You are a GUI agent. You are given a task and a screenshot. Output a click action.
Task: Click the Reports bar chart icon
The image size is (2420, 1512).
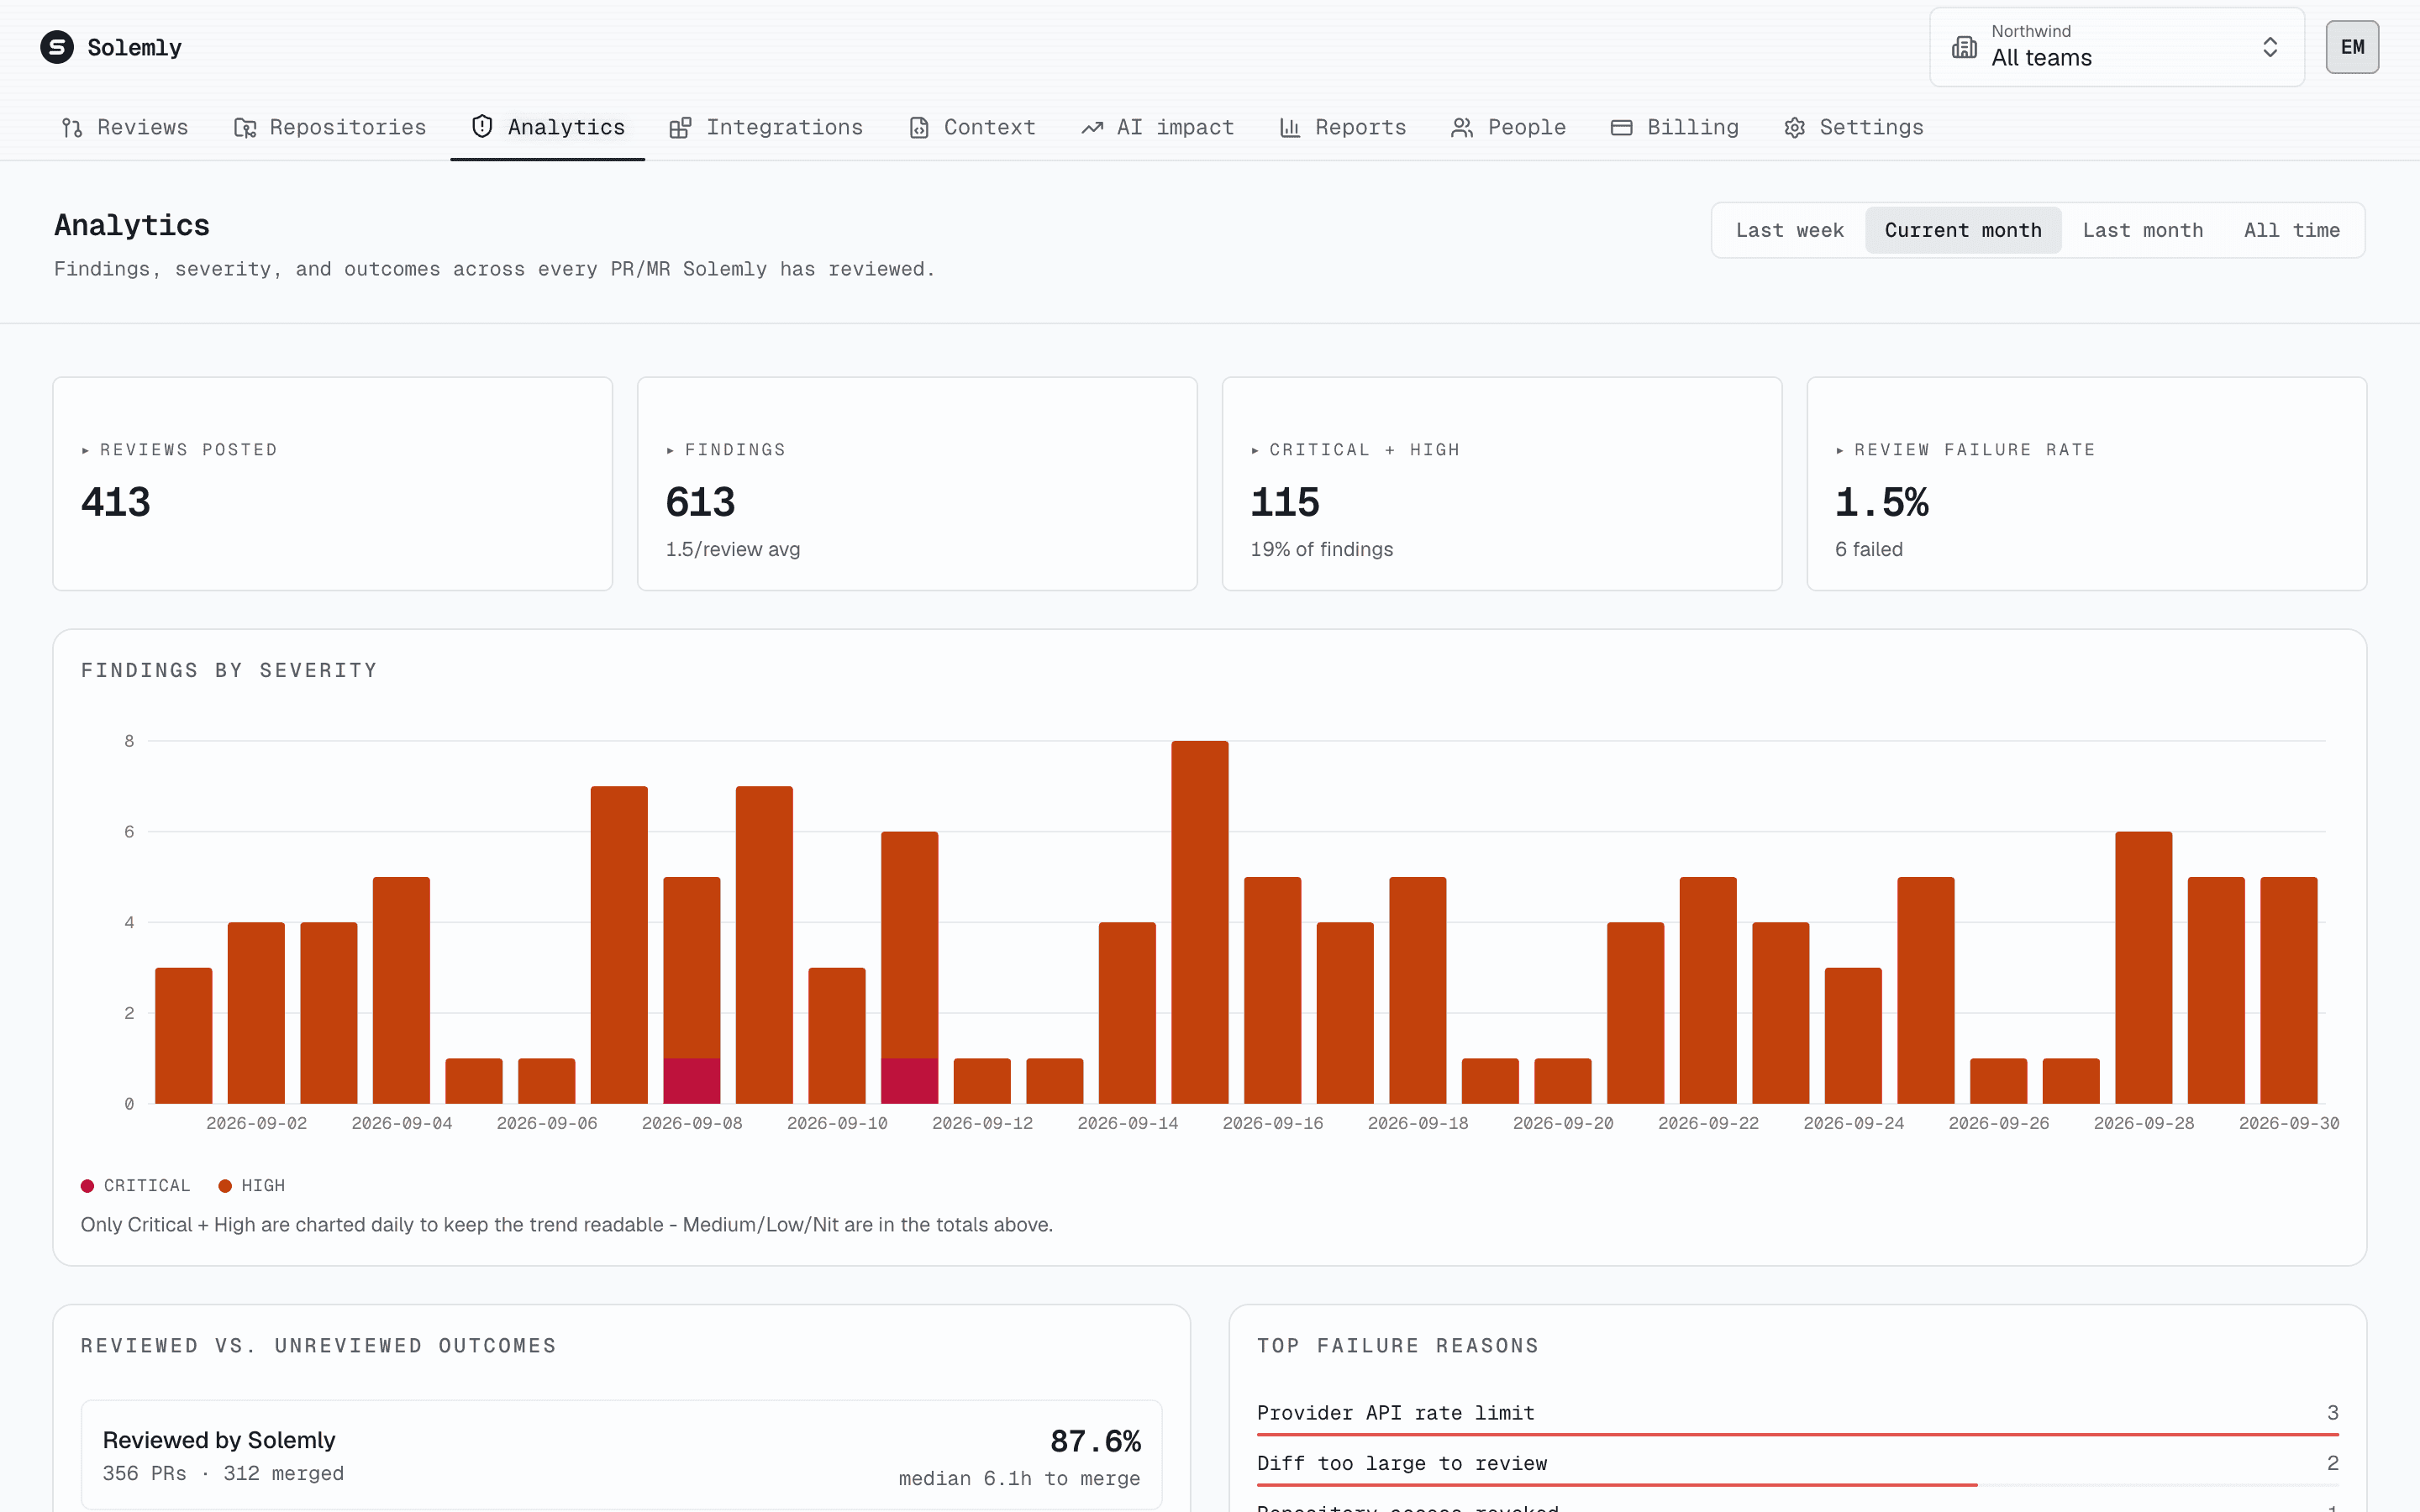pyautogui.click(x=1290, y=128)
